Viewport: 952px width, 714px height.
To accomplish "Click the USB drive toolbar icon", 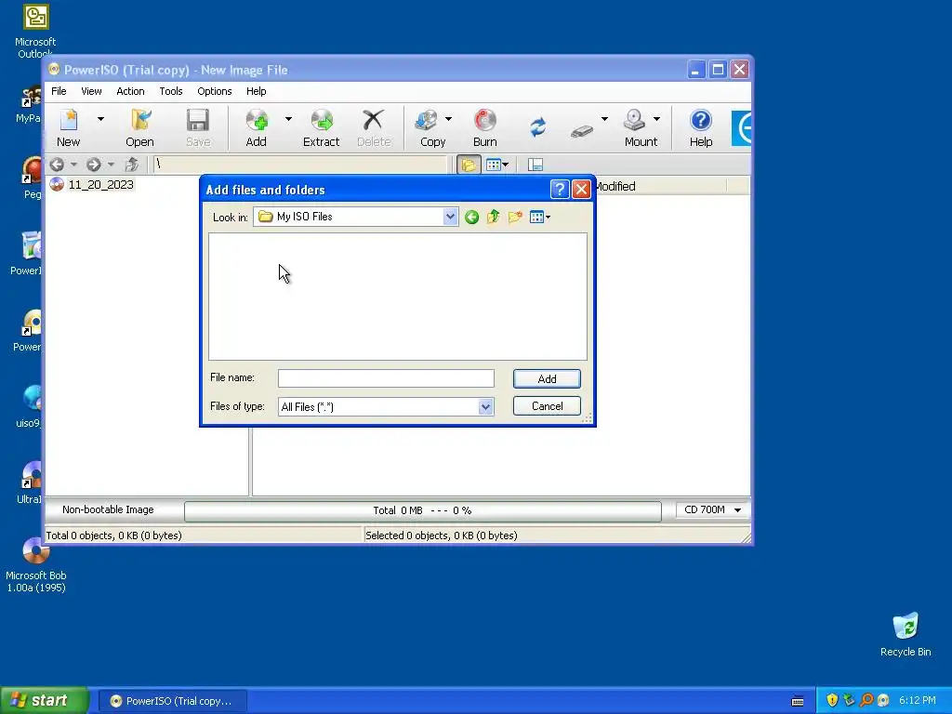I will pos(582,130).
